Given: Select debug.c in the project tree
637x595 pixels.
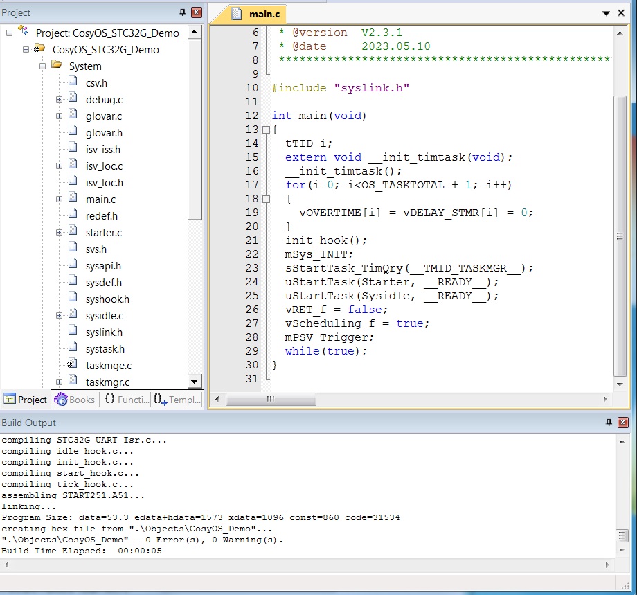Looking at the screenshot, I should [x=104, y=100].
